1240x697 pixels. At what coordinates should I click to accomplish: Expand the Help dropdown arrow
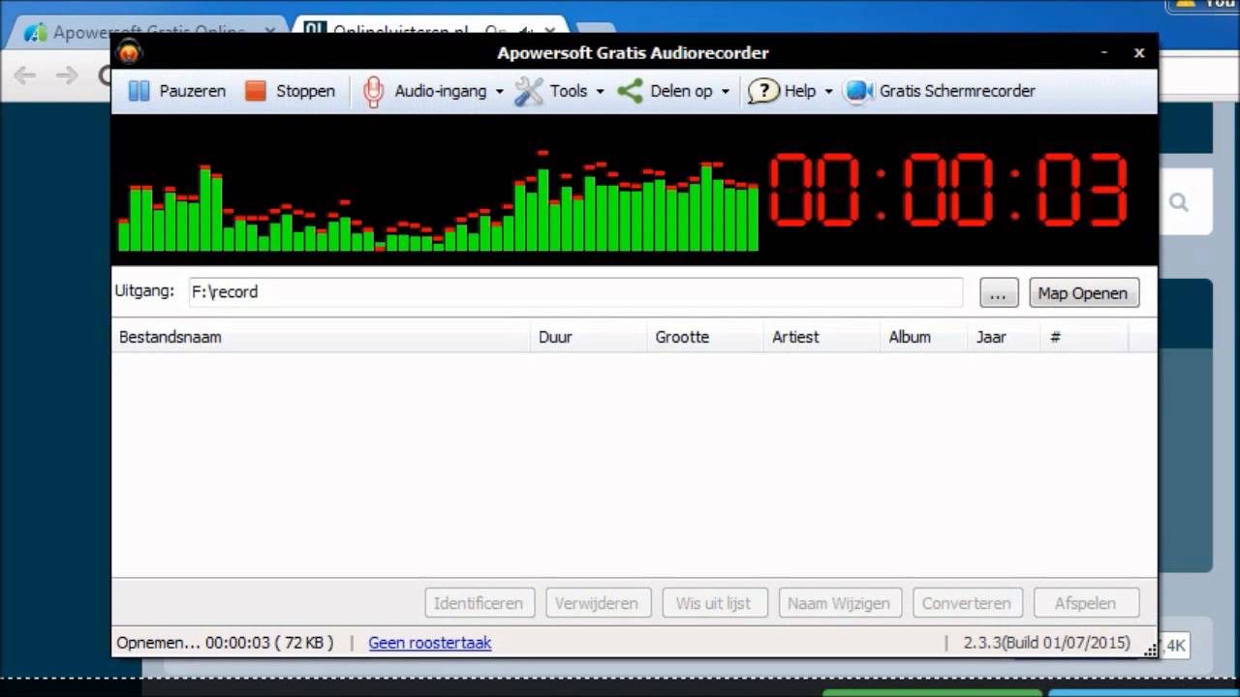click(x=828, y=92)
